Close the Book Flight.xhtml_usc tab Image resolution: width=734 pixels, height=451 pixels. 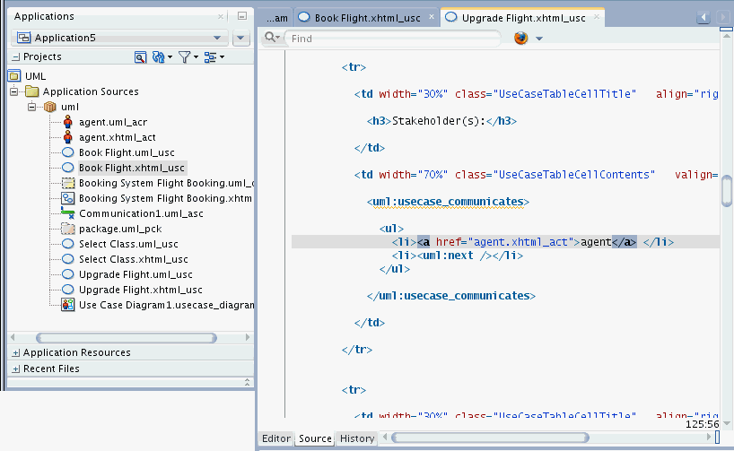[x=432, y=17]
